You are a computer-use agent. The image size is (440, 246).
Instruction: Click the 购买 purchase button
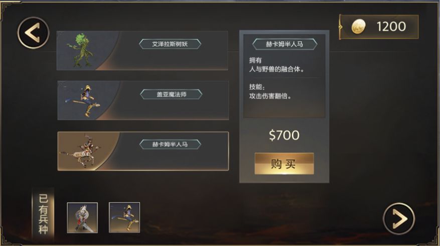pos(284,164)
